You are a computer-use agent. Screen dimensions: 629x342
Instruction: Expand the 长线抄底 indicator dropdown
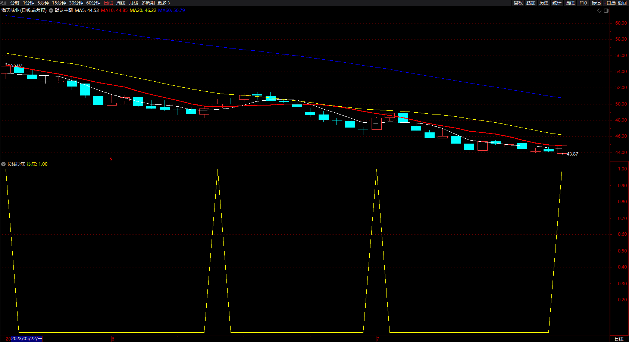(3, 164)
